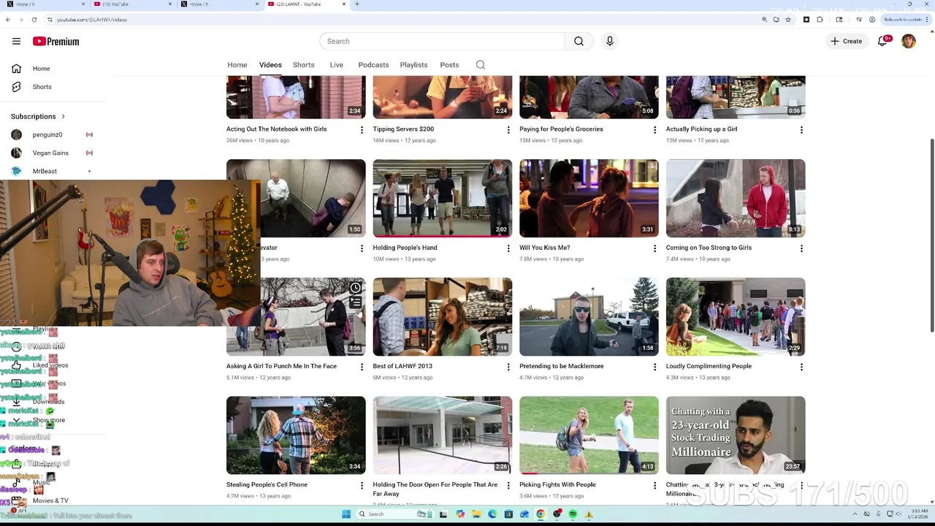The width and height of the screenshot is (935, 526).
Task: Switch to the channel Shorts tab
Action: click(304, 65)
